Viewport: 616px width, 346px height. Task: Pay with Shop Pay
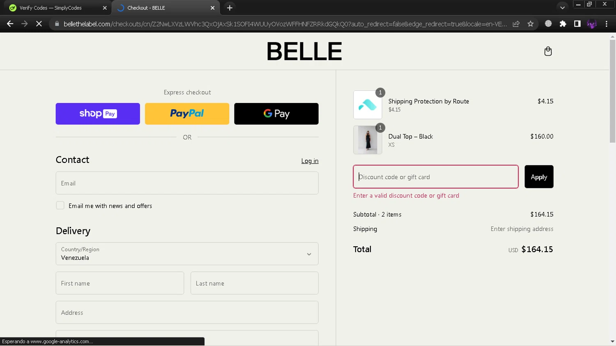(98, 114)
